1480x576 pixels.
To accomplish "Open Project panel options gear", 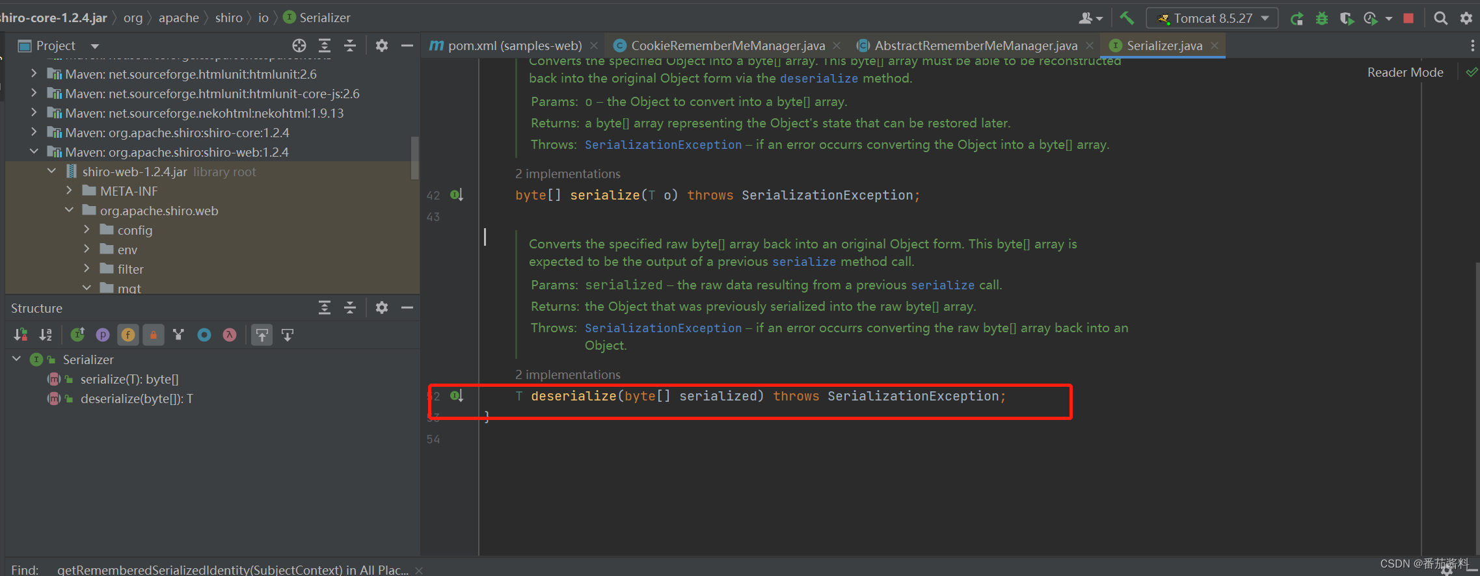I will (x=382, y=46).
